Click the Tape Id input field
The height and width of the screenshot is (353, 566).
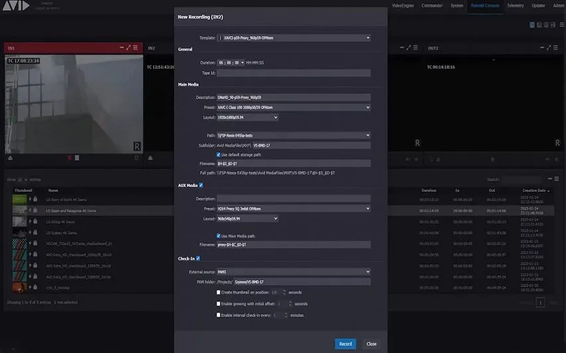point(294,73)
